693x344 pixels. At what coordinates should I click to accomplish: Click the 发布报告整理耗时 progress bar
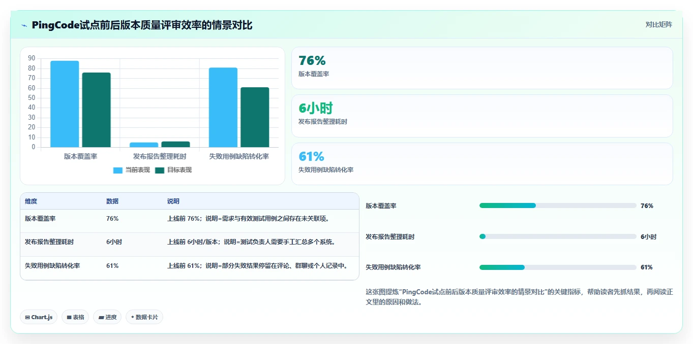(x=558, y=236)
